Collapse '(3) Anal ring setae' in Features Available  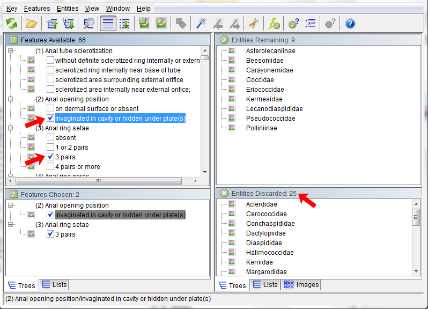click(x=10, y=128)
